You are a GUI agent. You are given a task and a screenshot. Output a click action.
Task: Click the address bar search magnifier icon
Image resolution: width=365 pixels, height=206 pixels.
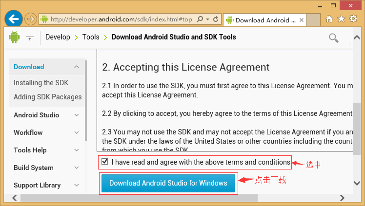(200, 19)
